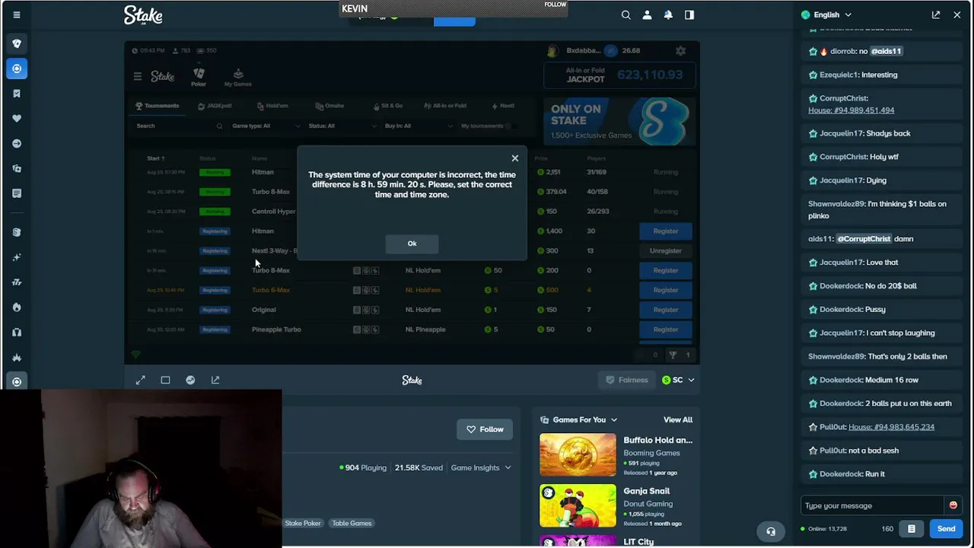Expand the Game Insights section
Viewport: 974px width, 548px height.
[481, 467]
